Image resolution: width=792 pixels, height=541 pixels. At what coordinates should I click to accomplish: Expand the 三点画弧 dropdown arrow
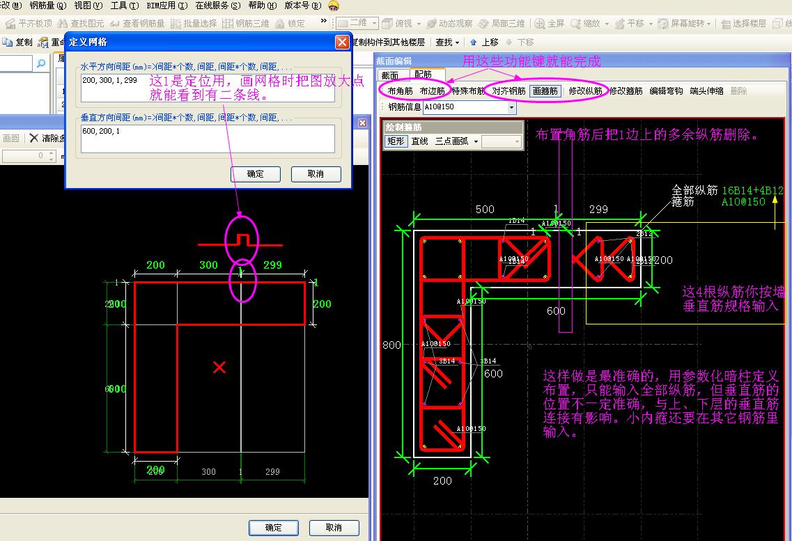tap(476, 141)
